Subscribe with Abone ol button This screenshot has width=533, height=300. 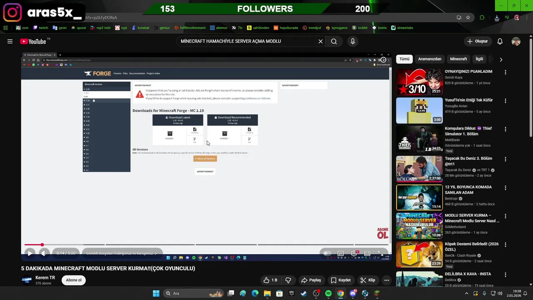coord(74,280)
